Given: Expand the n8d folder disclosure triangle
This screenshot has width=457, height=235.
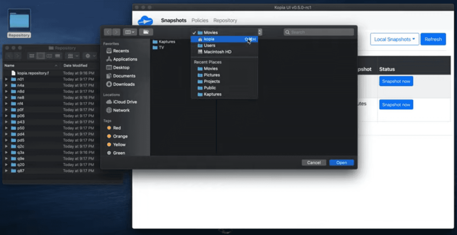Looking at the screenshot, I should (x=6, y=91).
